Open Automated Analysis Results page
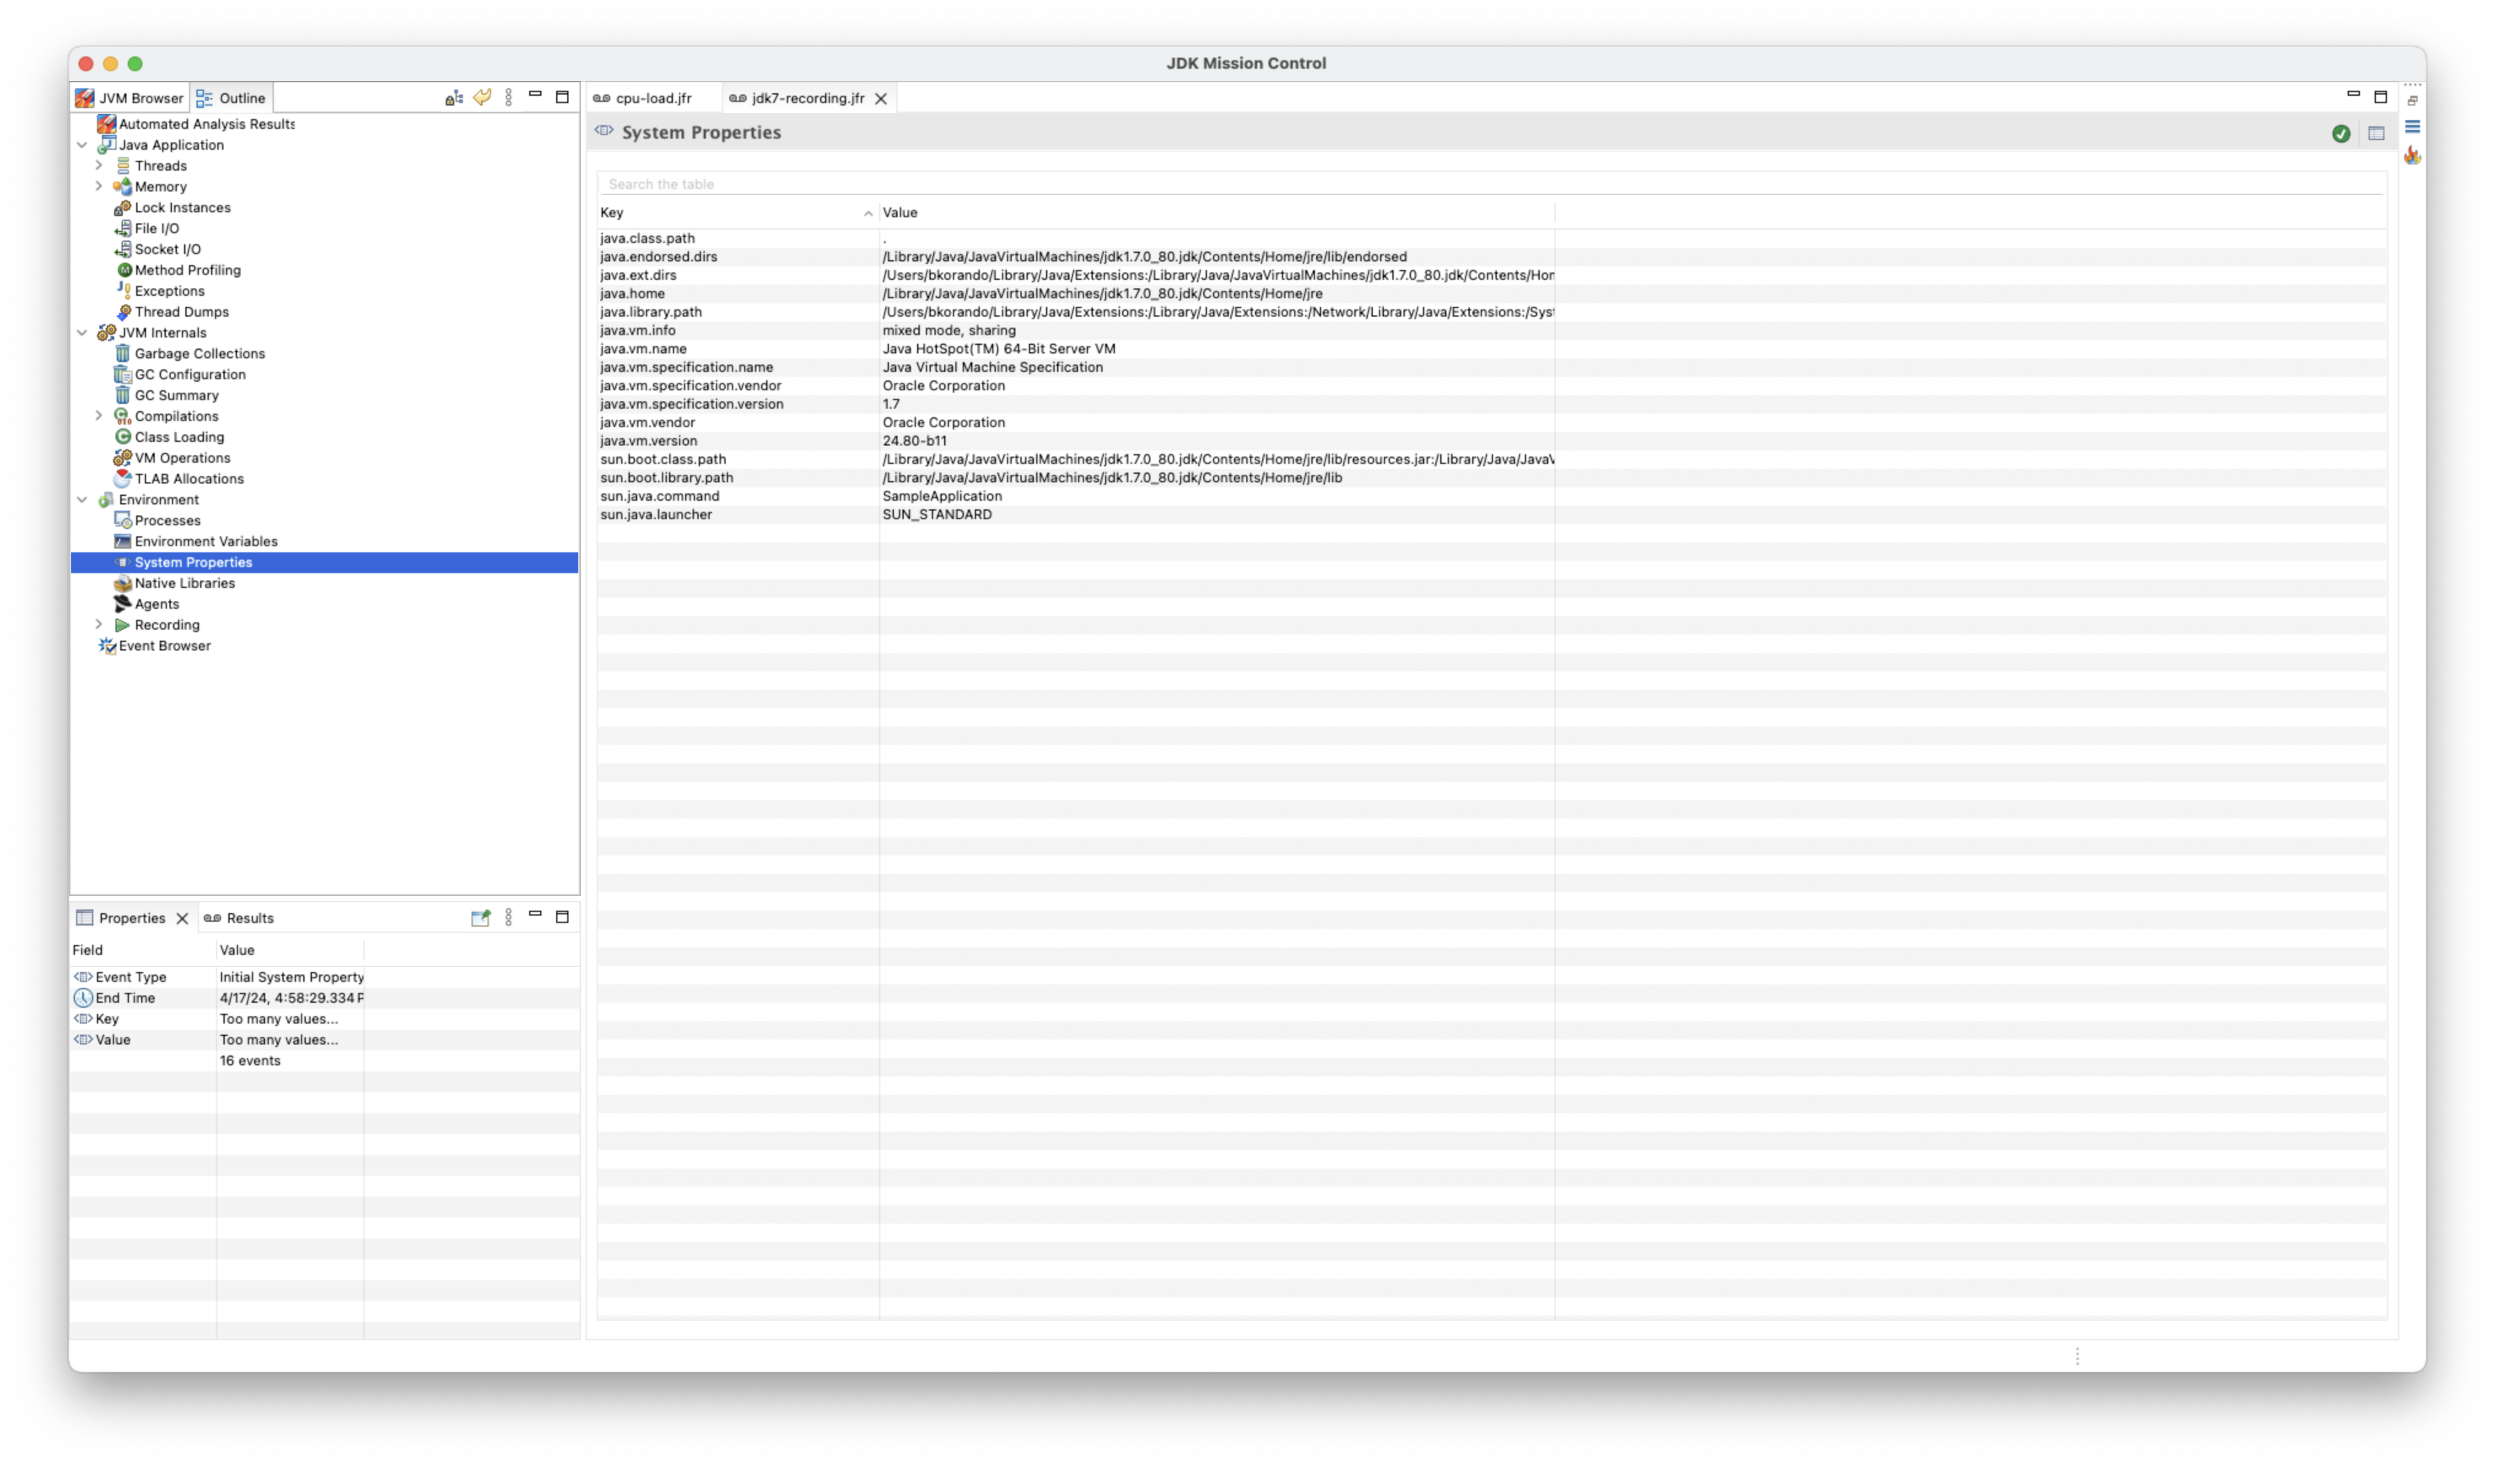Image resolution: width=2495 pixels, height=1463 pixels. (206, 124)
